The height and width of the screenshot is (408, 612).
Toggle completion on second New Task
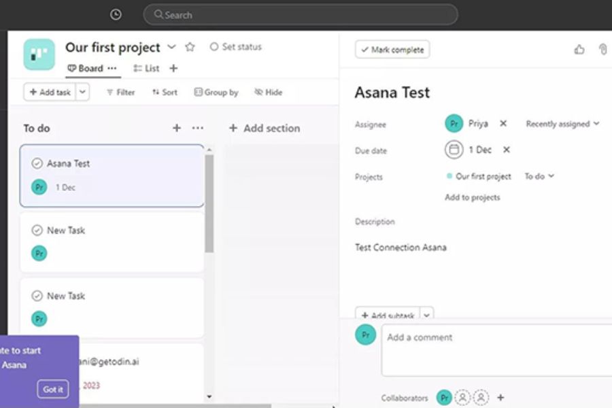[37, 296]
